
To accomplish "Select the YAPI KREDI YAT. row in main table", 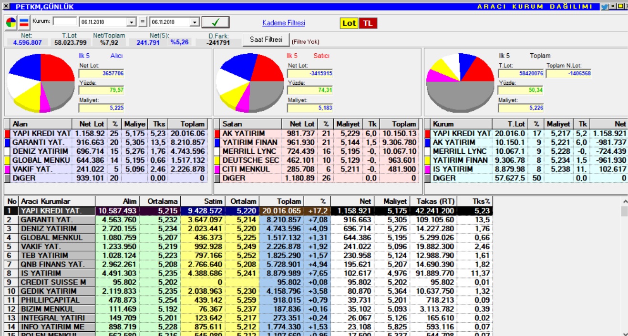I will point(248,211).
